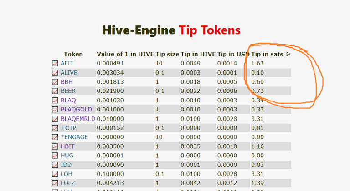The width and height of the screenshot is (350, 191).
Task: Select HBIT tip in sats 1.16
Action: (257, 146)
